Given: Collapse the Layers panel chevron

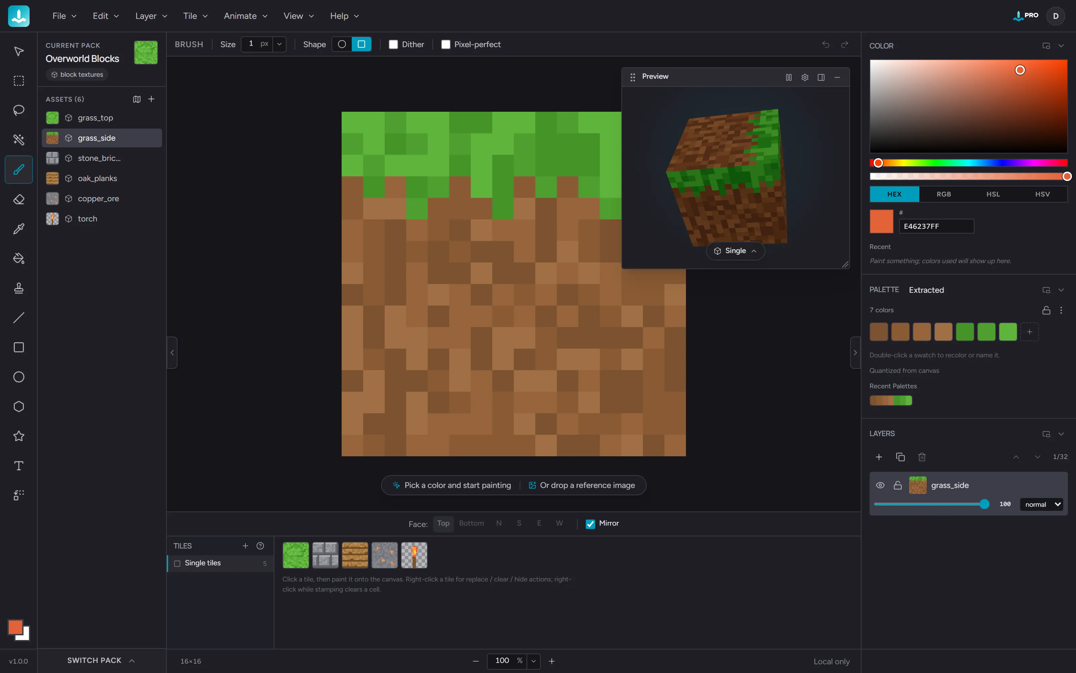Looking at the screenshot, I should click(x=1061, y=434).
